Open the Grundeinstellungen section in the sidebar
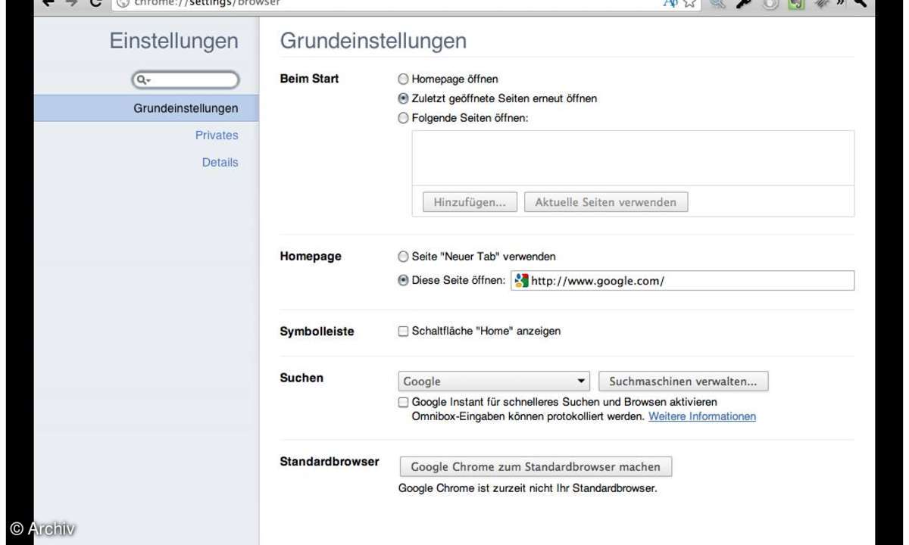Viewport: 909px width, 545px height. pos(146,108)
